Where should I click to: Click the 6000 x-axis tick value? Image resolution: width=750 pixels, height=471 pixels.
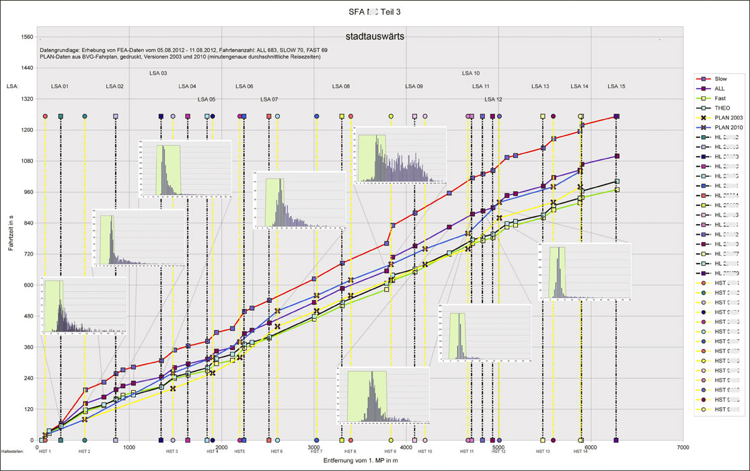pyautogui.click(x=591, y=447)
